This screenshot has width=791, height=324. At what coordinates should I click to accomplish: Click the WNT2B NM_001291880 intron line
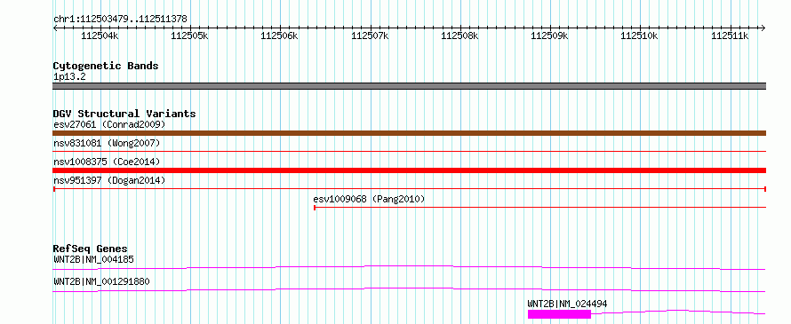click(409, 289)
